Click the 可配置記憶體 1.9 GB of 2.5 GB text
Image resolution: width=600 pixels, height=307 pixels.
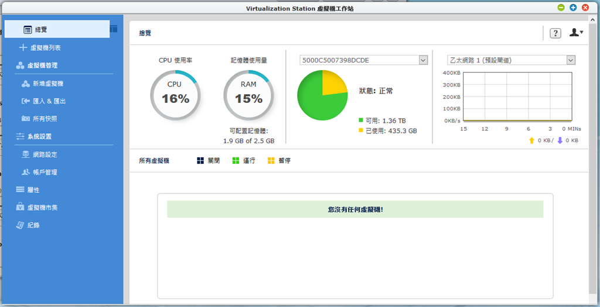[x=248, y=136]
